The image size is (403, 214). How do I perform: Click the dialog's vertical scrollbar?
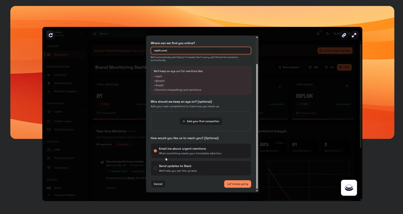(x=257, y=126)
